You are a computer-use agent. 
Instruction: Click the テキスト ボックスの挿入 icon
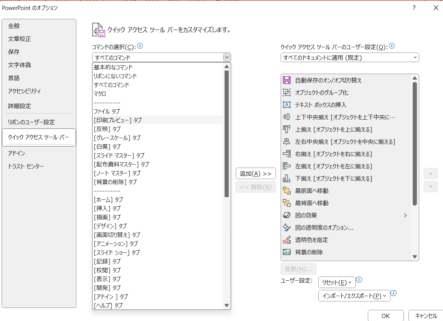(286, 105)
